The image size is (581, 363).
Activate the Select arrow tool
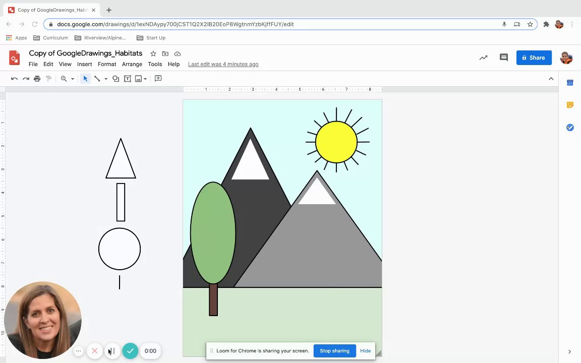tap(85, 79)
